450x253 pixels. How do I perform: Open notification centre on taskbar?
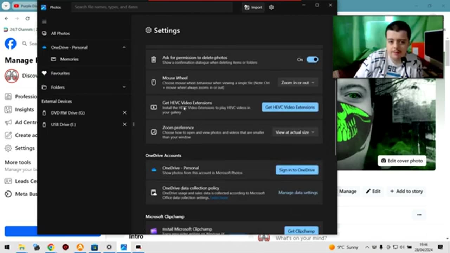pos(441,247)
